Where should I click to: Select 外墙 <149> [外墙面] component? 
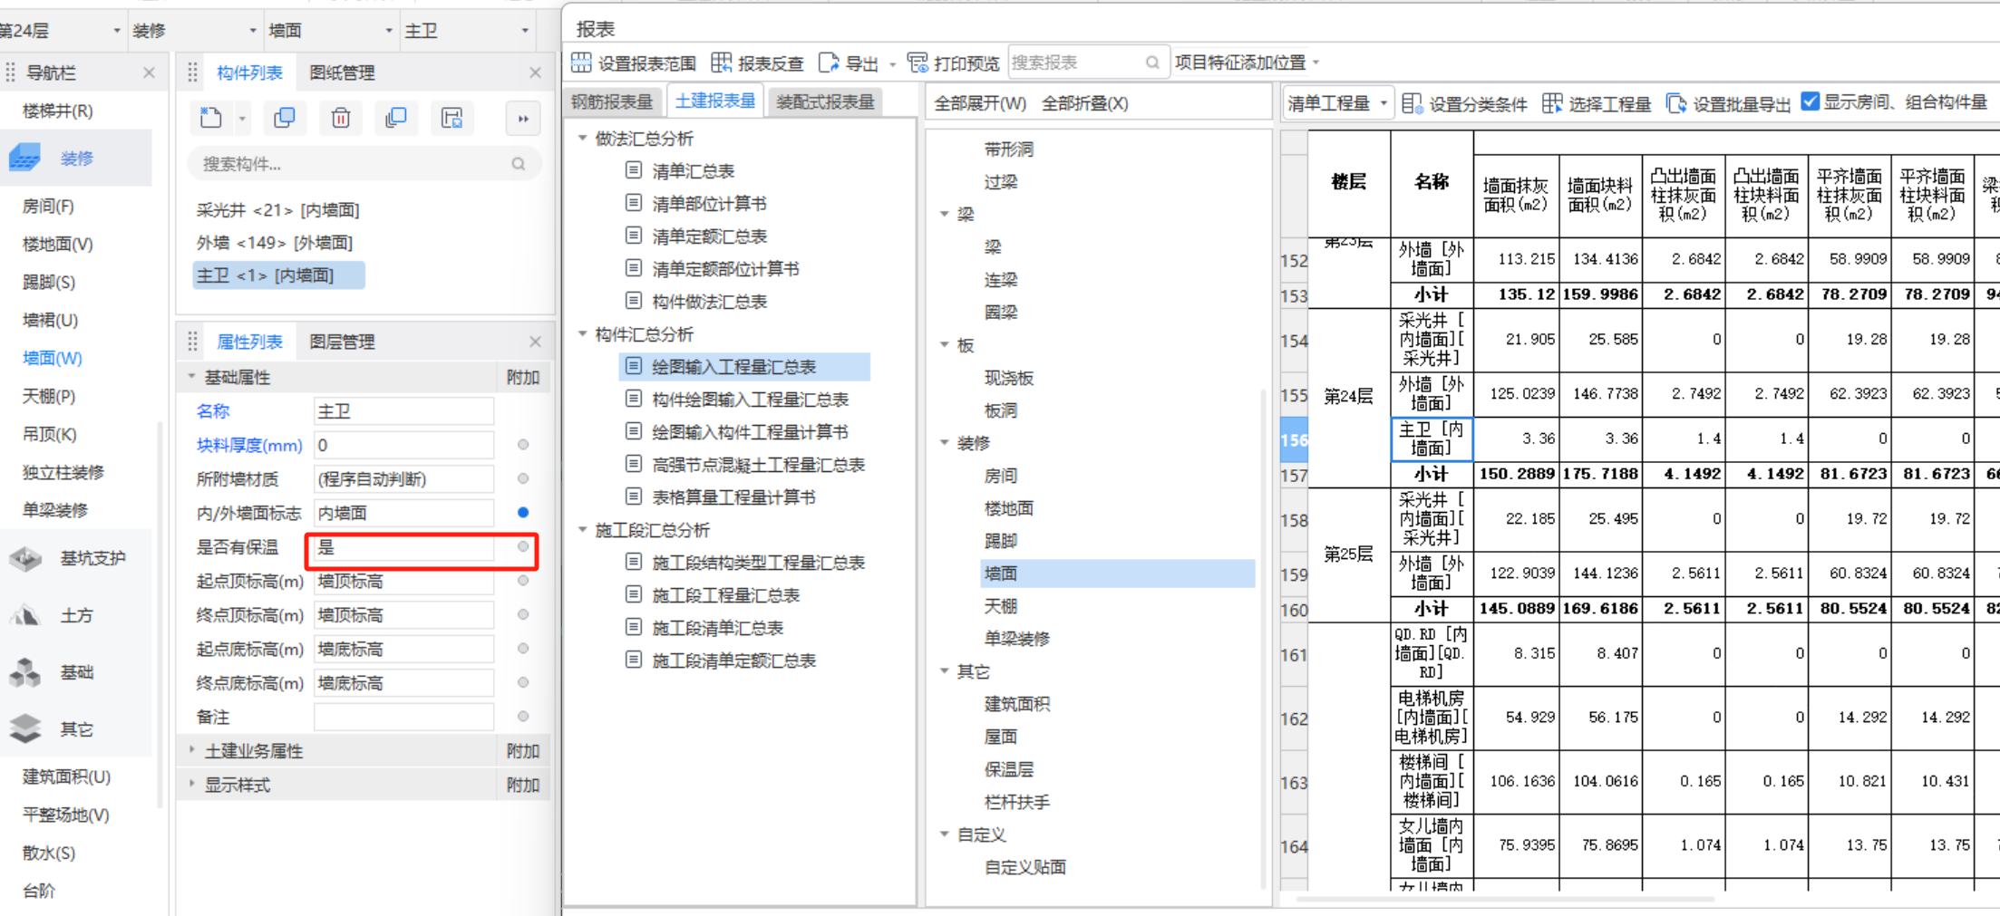point(275,243)
